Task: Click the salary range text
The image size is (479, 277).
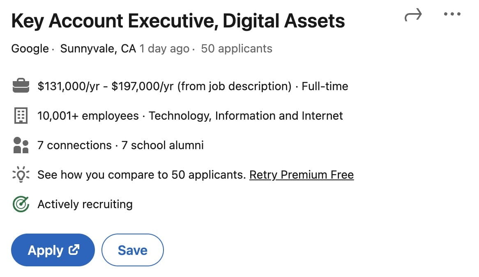Action: [x=164, y=86]
